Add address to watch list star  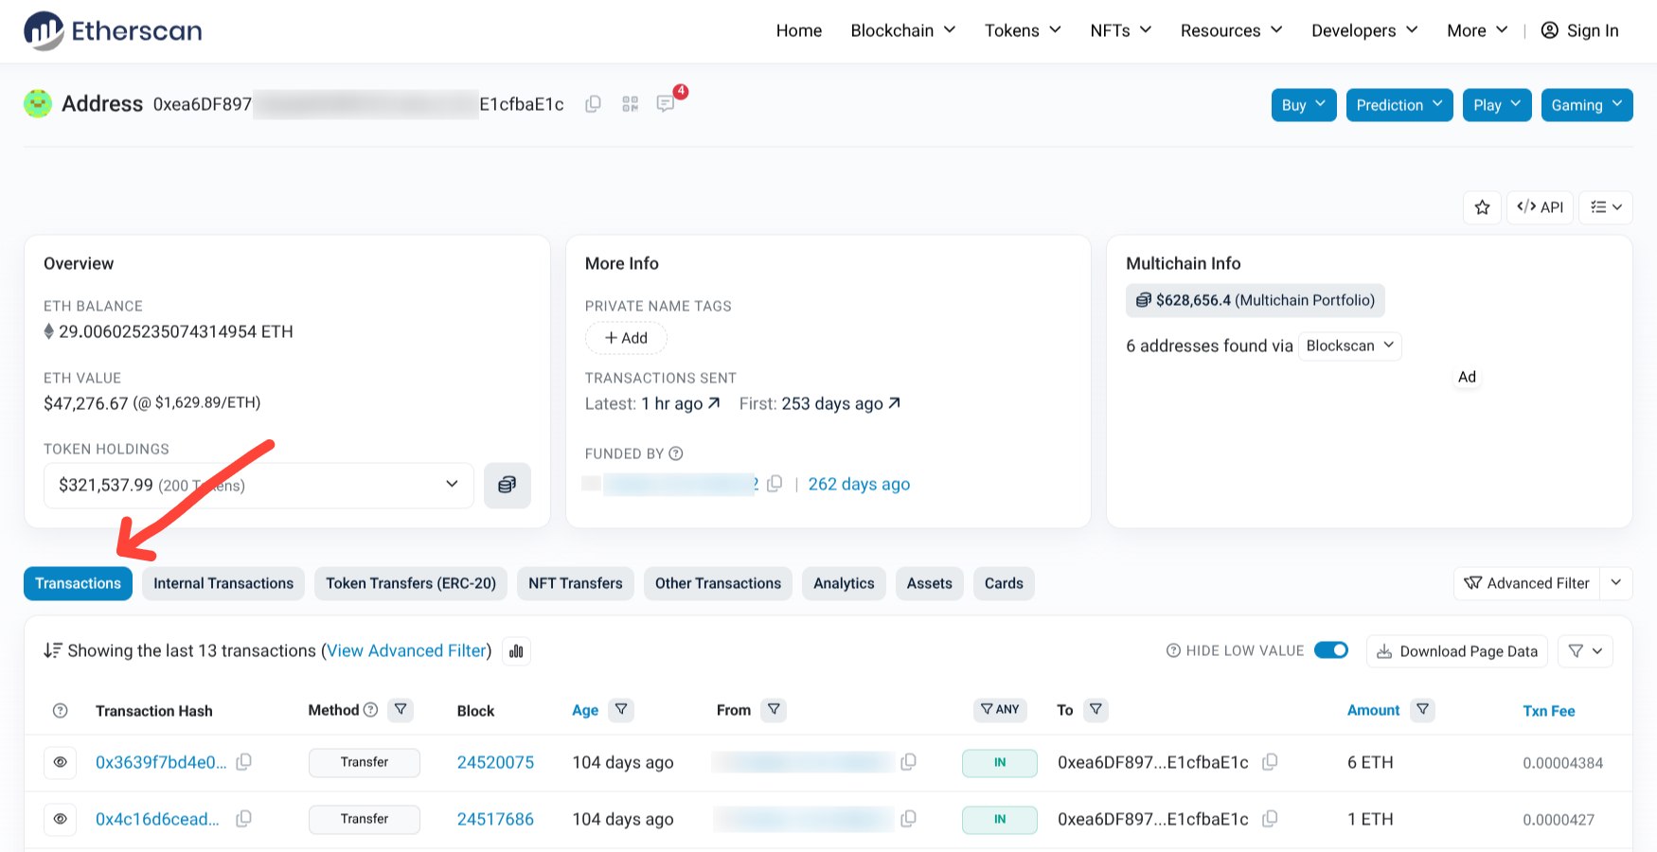(1483, 207)
